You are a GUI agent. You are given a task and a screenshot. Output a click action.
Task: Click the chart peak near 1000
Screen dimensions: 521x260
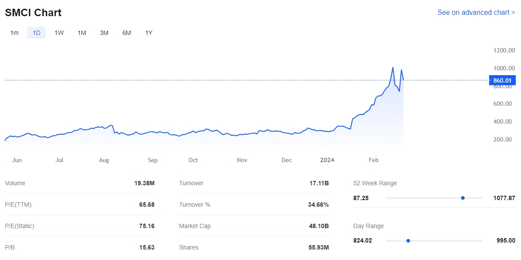(393, 68)
